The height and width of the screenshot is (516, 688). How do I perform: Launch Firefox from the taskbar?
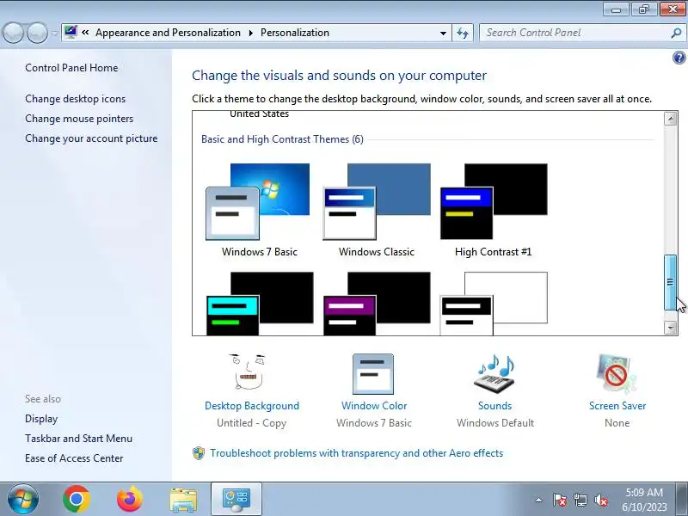coord(130,499)
